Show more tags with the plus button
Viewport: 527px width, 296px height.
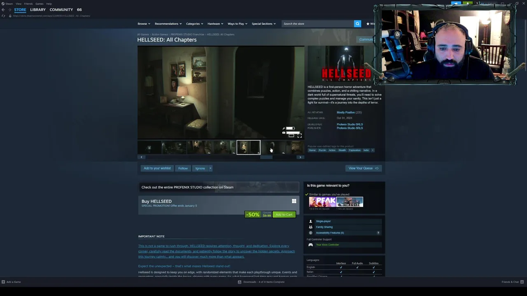click(373, 150)
